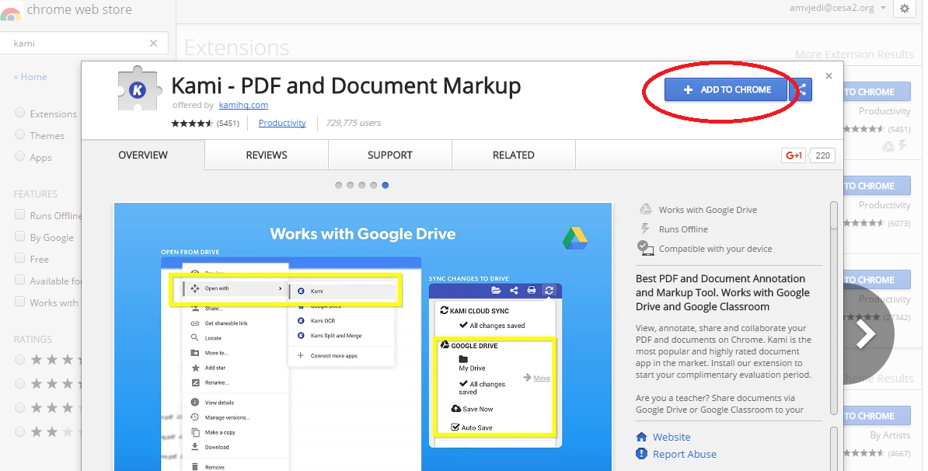This screenshot has width=928, height=471.
Task: Open the settings gear in the store header
Action: 905,9
